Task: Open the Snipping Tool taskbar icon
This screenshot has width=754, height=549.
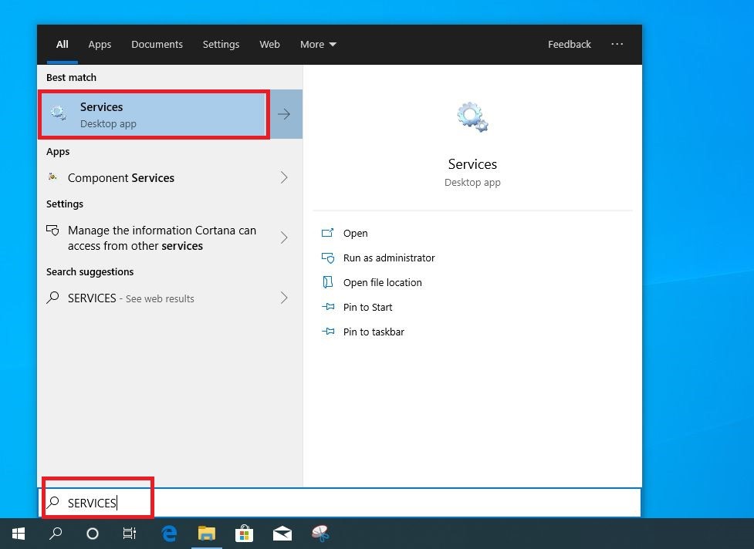Action: point(320,533)
